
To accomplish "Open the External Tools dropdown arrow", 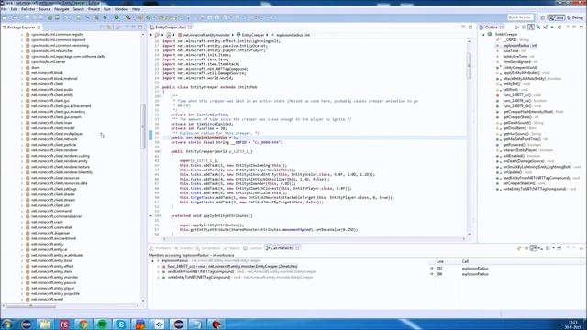I will click(133, 17).
